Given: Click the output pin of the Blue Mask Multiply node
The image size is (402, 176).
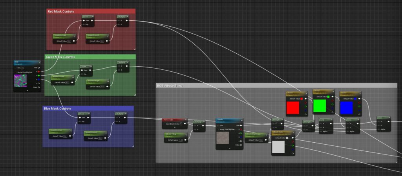Looking at the screenshot, I should [x=124, y=118].
